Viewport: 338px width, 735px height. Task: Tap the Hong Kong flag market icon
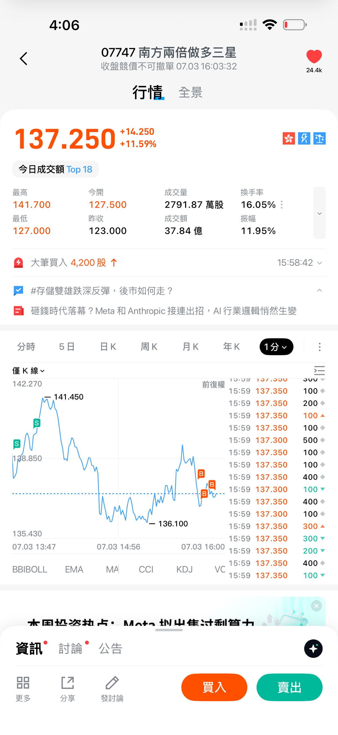[289, 138]
